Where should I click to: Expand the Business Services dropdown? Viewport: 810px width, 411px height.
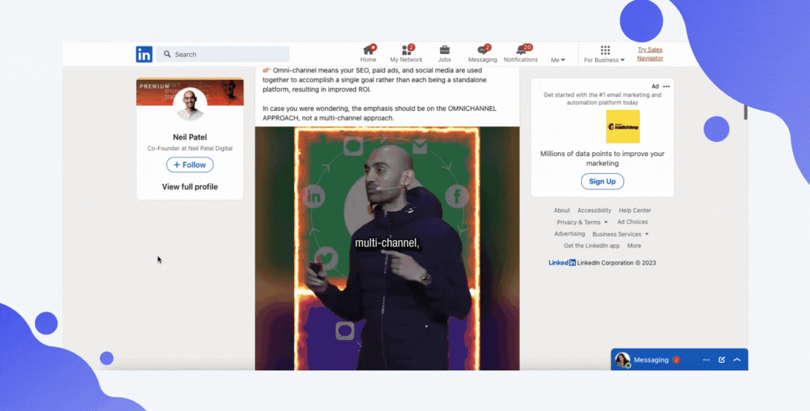click(620, 234)
